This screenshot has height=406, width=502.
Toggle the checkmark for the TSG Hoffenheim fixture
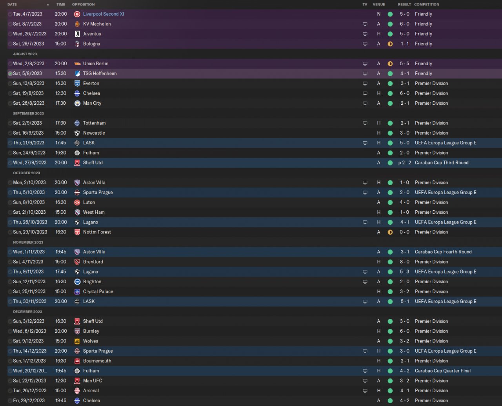click(10, 73)
